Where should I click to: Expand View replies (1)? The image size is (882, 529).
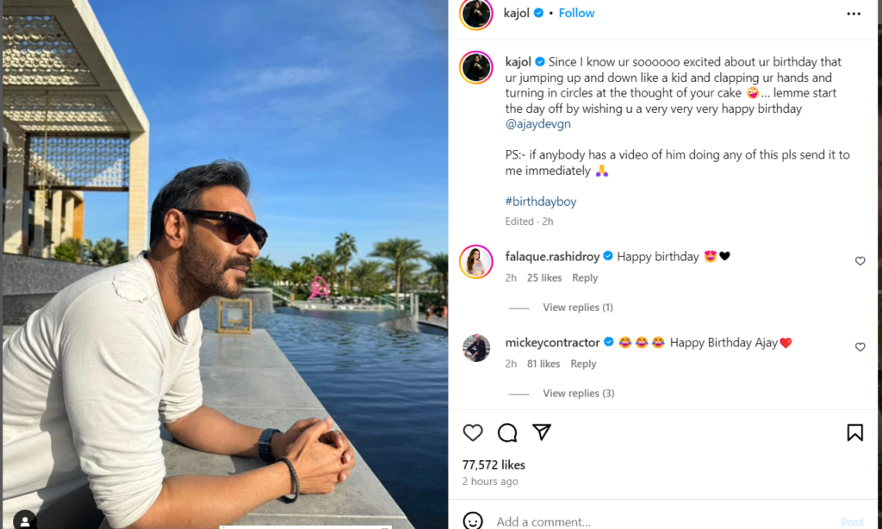coord(577,308)
